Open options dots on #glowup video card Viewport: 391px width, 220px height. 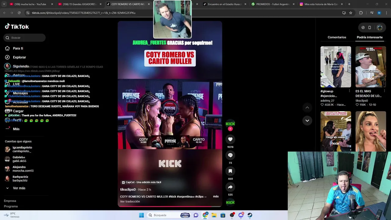[349, 91]
